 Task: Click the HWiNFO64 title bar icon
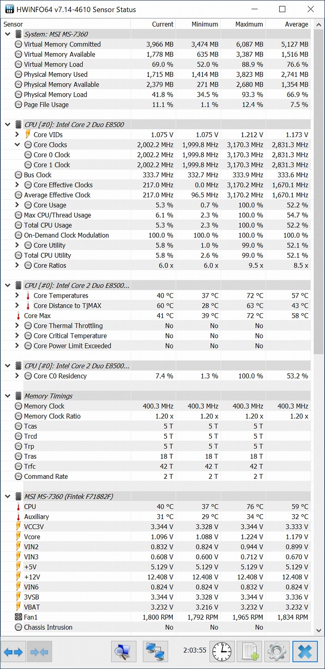[9, 9]
